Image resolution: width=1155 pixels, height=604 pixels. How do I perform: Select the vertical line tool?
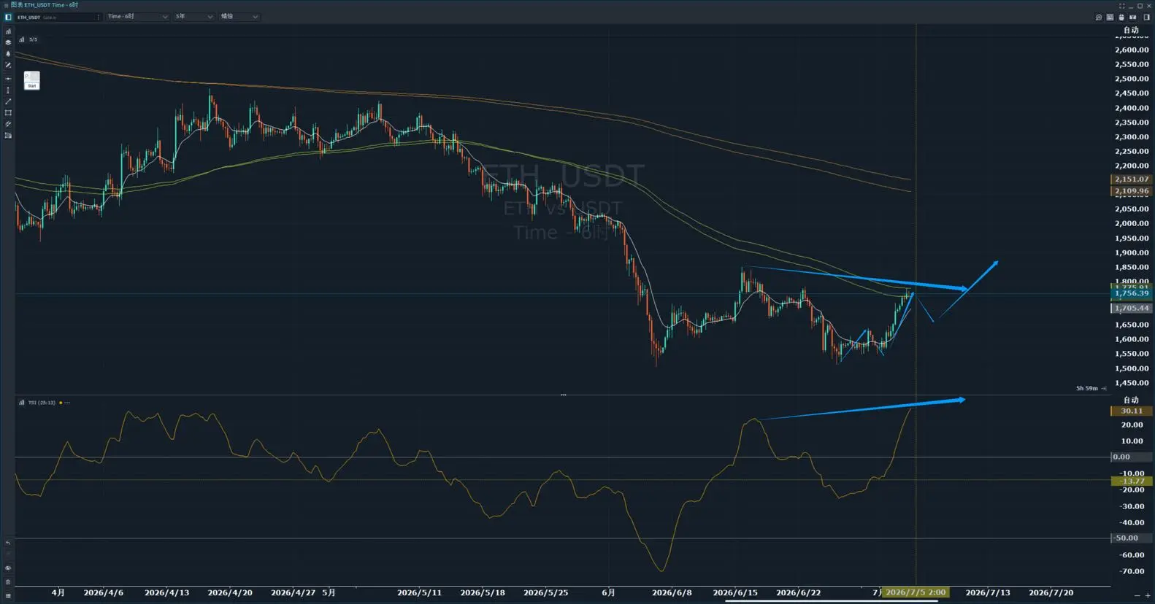point(8,90)
